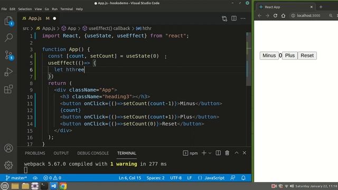The image size is (338, 190).
Task: Open the Run menu
Action: 55,9
